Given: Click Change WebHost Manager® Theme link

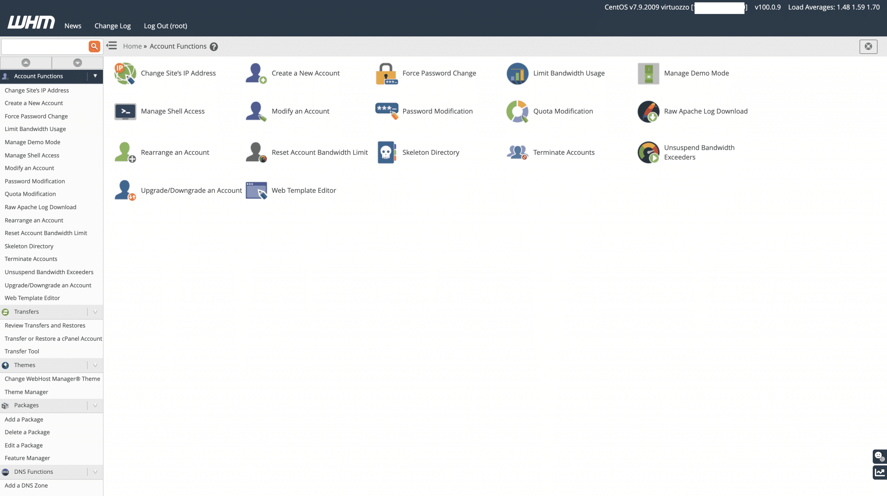Looking at the screenshot, I should [52, 379].
